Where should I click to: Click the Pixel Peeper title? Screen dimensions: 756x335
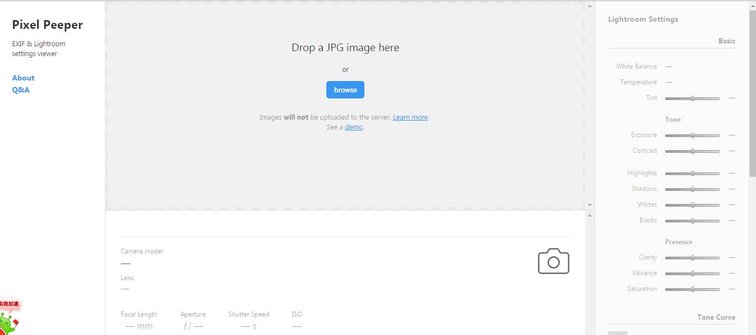(47, 24)
